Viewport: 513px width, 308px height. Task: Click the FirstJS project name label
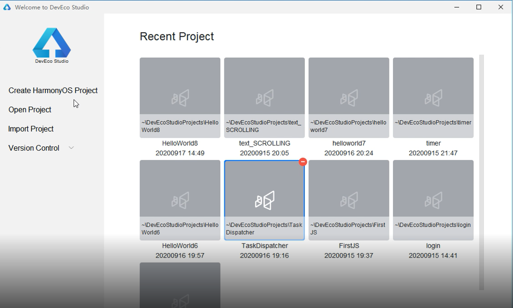pyautogui.click(x=349, y=246)
